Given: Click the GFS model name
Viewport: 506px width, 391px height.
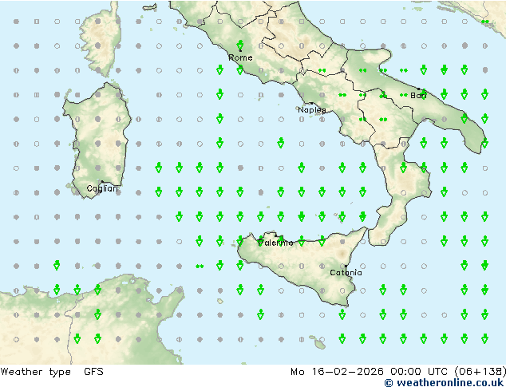Looking at the screenshot, I should (x=93, y=372).
